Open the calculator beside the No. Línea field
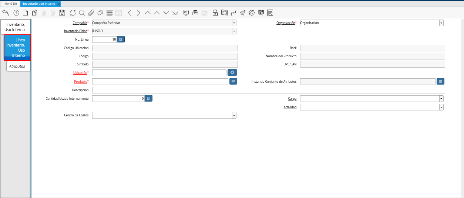 [x=121, y=39]
